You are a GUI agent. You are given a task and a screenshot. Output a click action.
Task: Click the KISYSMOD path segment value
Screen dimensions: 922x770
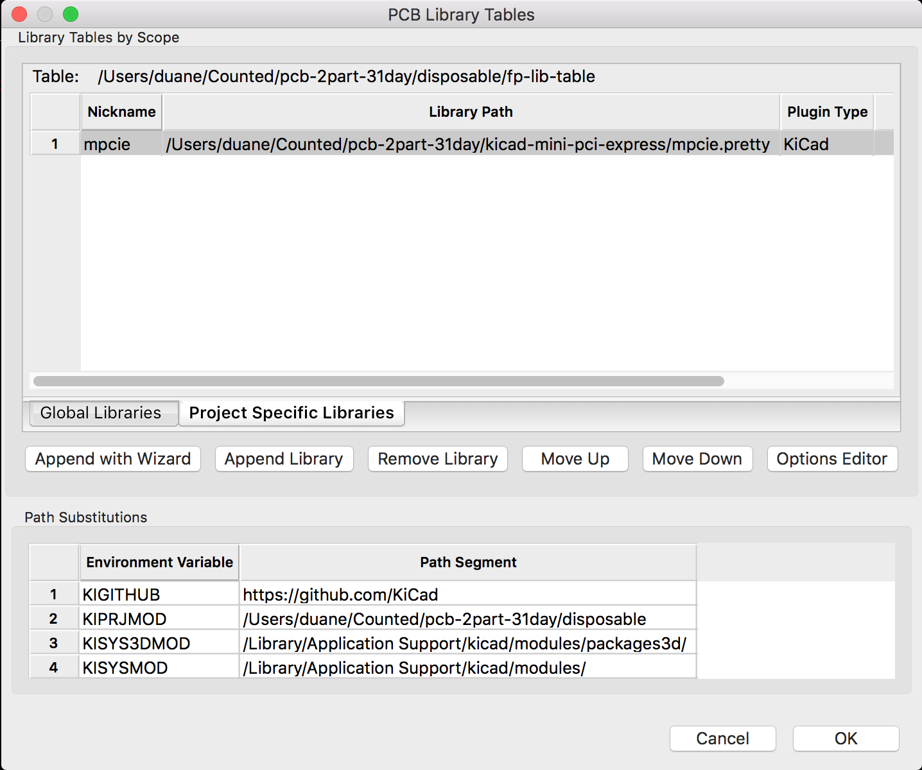click(467, 668)
